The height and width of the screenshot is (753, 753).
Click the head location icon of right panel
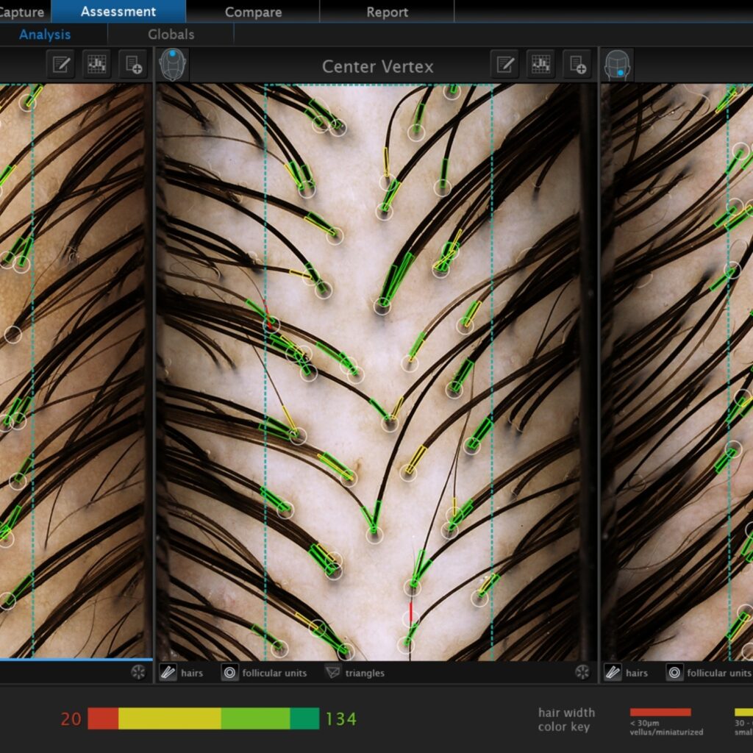[618, 65]
